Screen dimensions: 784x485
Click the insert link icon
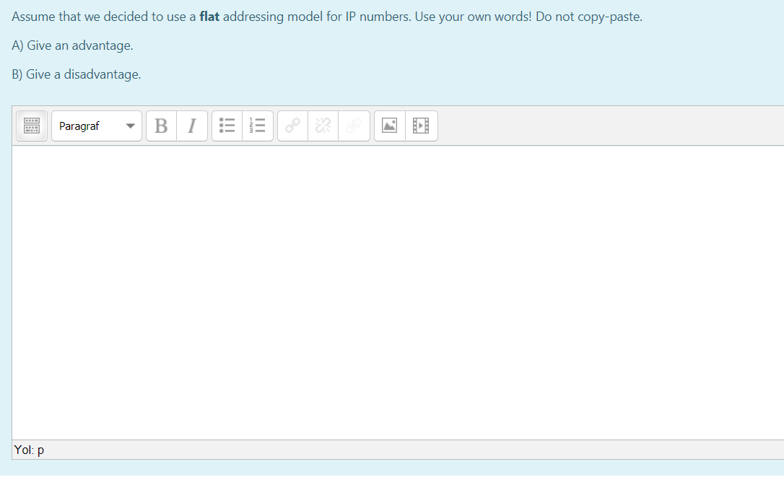tap(292, 126)
